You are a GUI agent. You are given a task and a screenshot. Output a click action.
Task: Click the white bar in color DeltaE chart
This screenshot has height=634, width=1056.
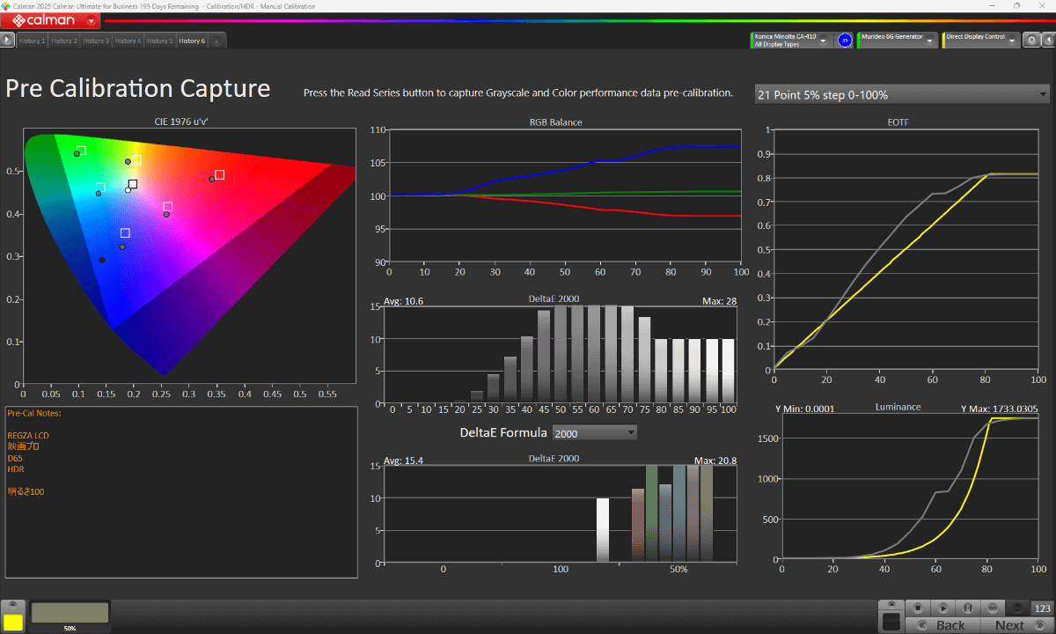pos(603,530)
